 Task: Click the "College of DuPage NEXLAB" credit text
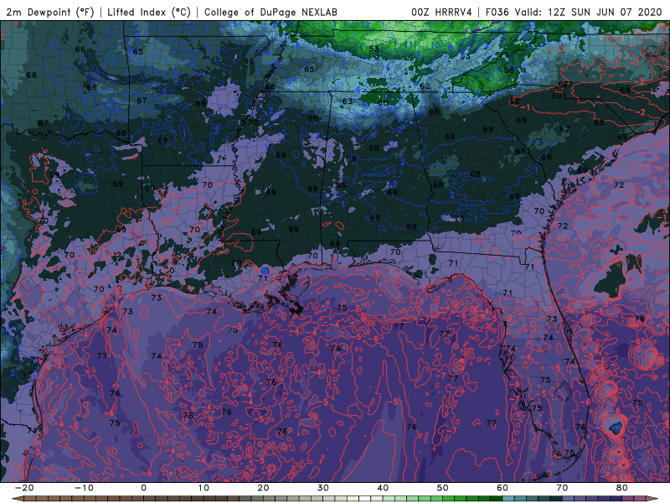click(271, 12)
